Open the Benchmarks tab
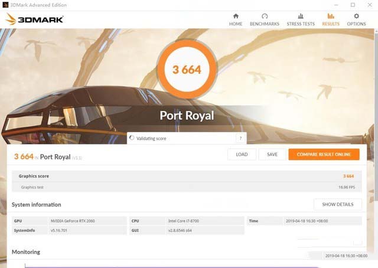 pyautogui.click(x=265, y=19)
